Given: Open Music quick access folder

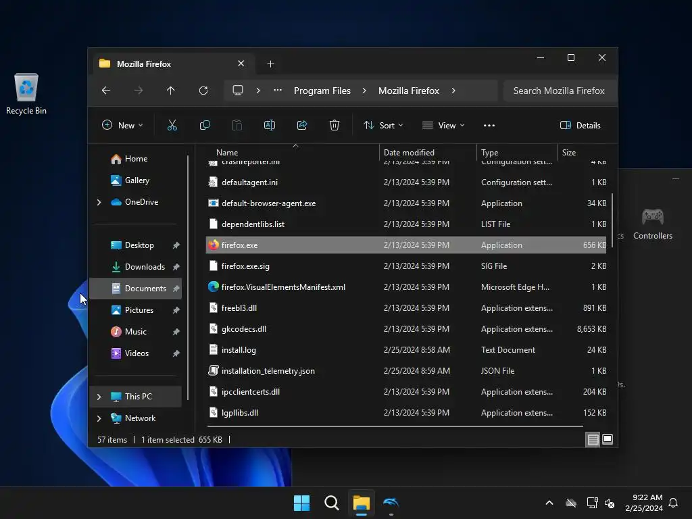Looking at the screenshot, I should click(x=136, y=332).
